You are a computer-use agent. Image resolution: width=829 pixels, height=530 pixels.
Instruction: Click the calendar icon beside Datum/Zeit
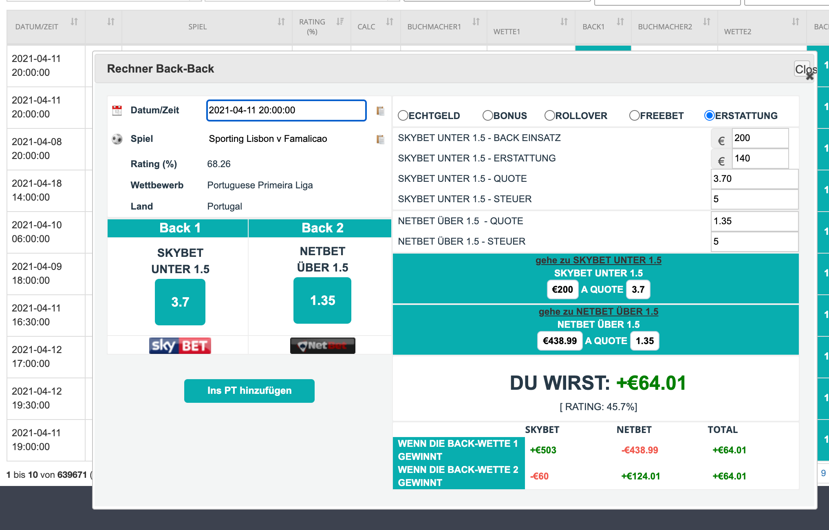117,110
